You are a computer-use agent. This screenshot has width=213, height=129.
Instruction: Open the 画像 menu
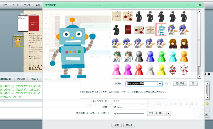point(38,5)
